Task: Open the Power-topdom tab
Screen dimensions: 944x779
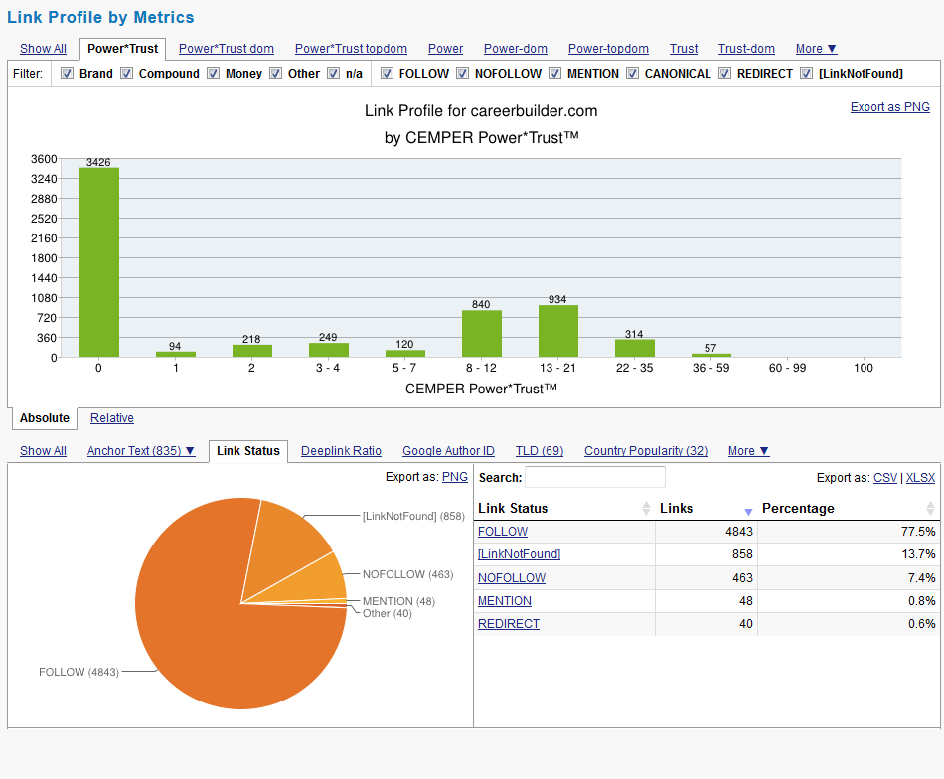Action: coord(608,49)
